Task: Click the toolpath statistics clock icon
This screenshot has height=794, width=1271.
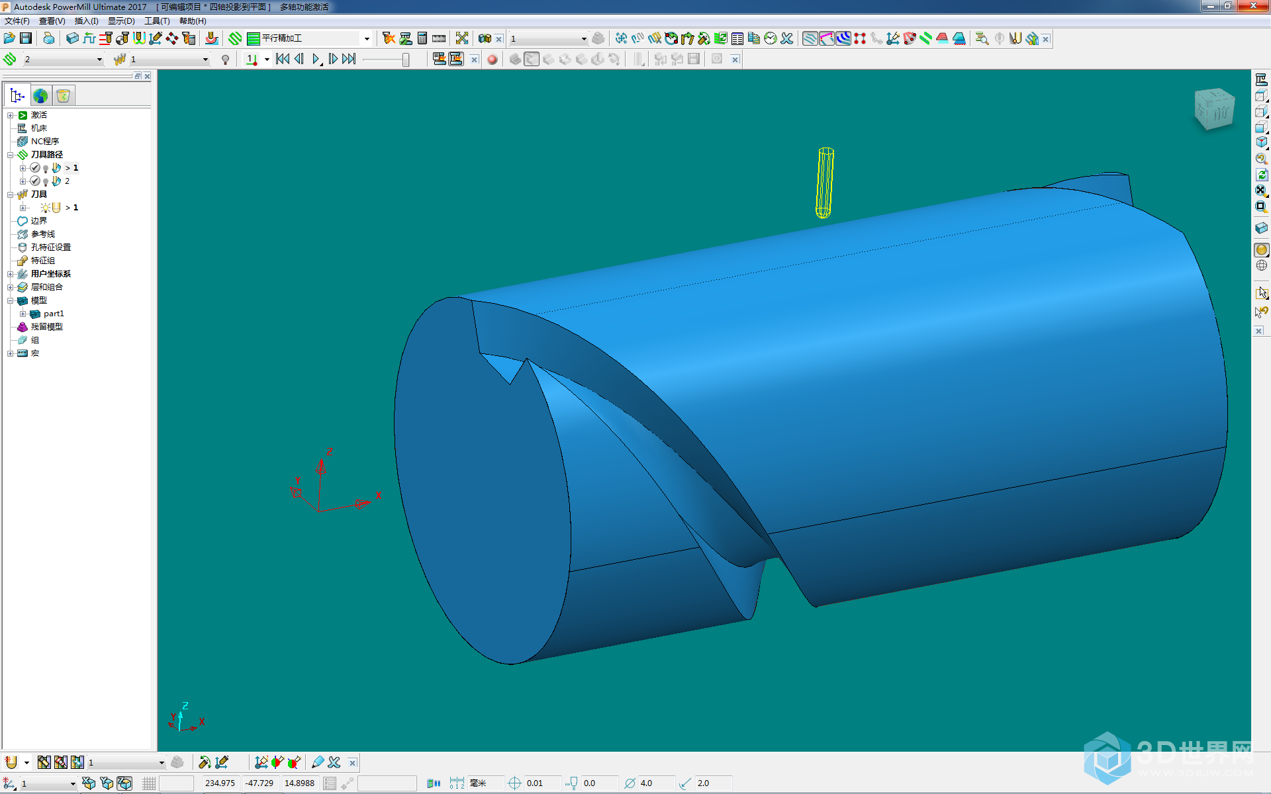Action: click(x=771, y=38)
